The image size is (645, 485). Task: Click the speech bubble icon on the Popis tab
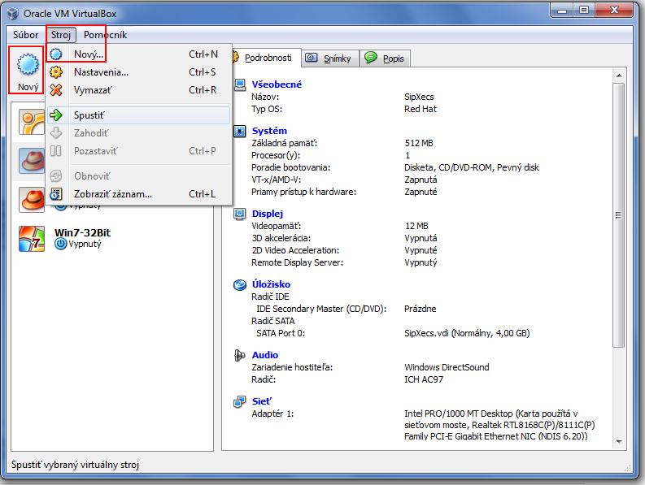tap(371, 58)
